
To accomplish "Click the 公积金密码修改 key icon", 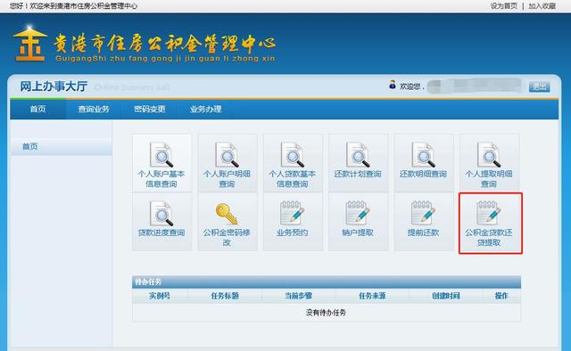I will click(227, 214).
